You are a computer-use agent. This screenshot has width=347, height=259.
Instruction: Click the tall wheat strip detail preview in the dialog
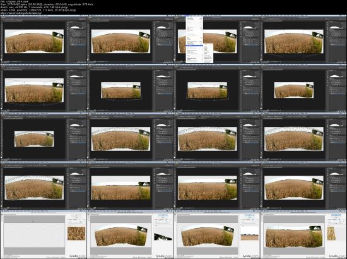click(331, 233)
